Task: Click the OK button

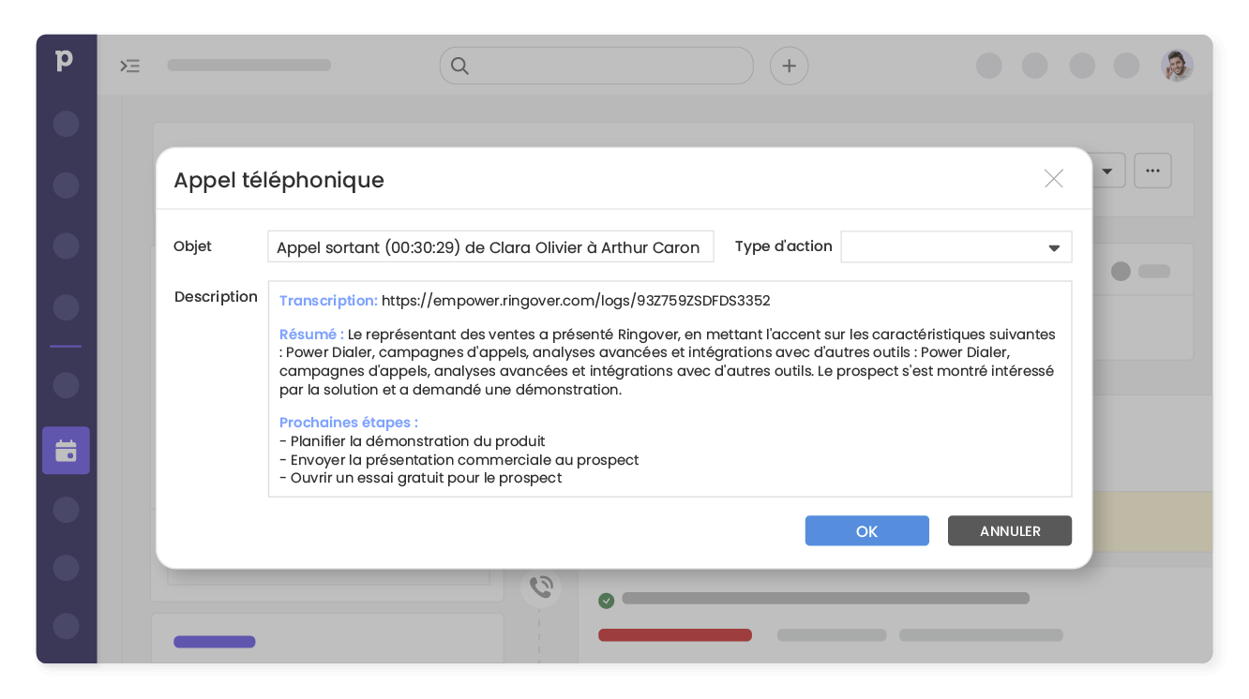Action: [866, 531]
